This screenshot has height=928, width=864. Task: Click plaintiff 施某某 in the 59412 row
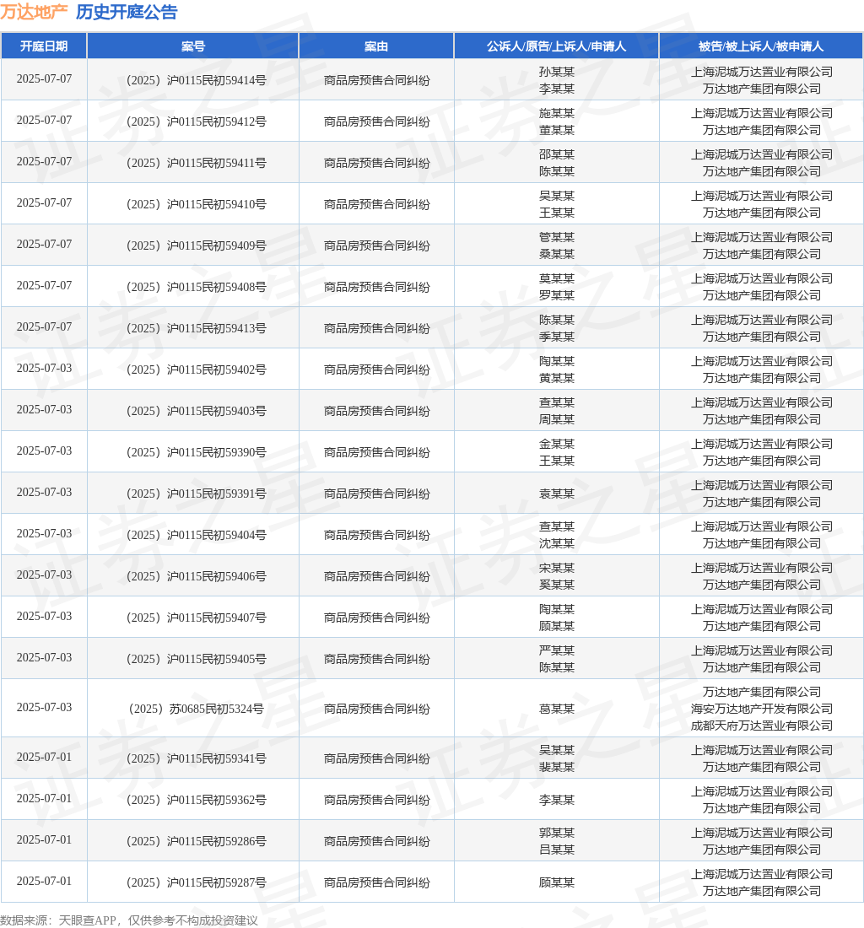[x=557, y=113]
